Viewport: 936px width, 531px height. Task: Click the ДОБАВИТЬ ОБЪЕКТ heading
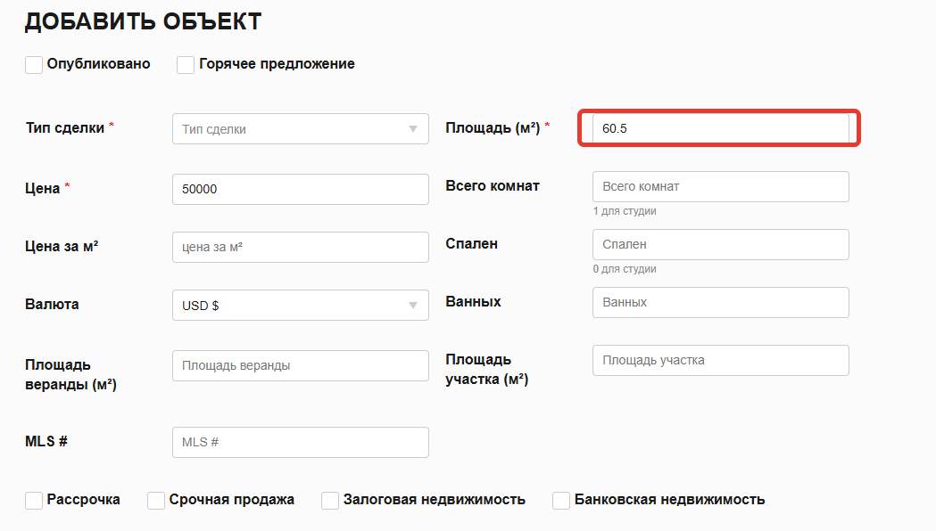point(144,21)
